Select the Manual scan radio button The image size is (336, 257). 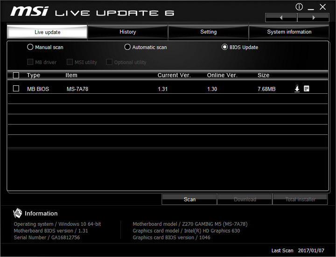tap(30, 47)
